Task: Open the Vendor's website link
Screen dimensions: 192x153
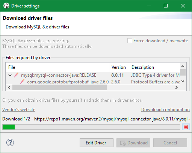Action: tap(19, 110)
